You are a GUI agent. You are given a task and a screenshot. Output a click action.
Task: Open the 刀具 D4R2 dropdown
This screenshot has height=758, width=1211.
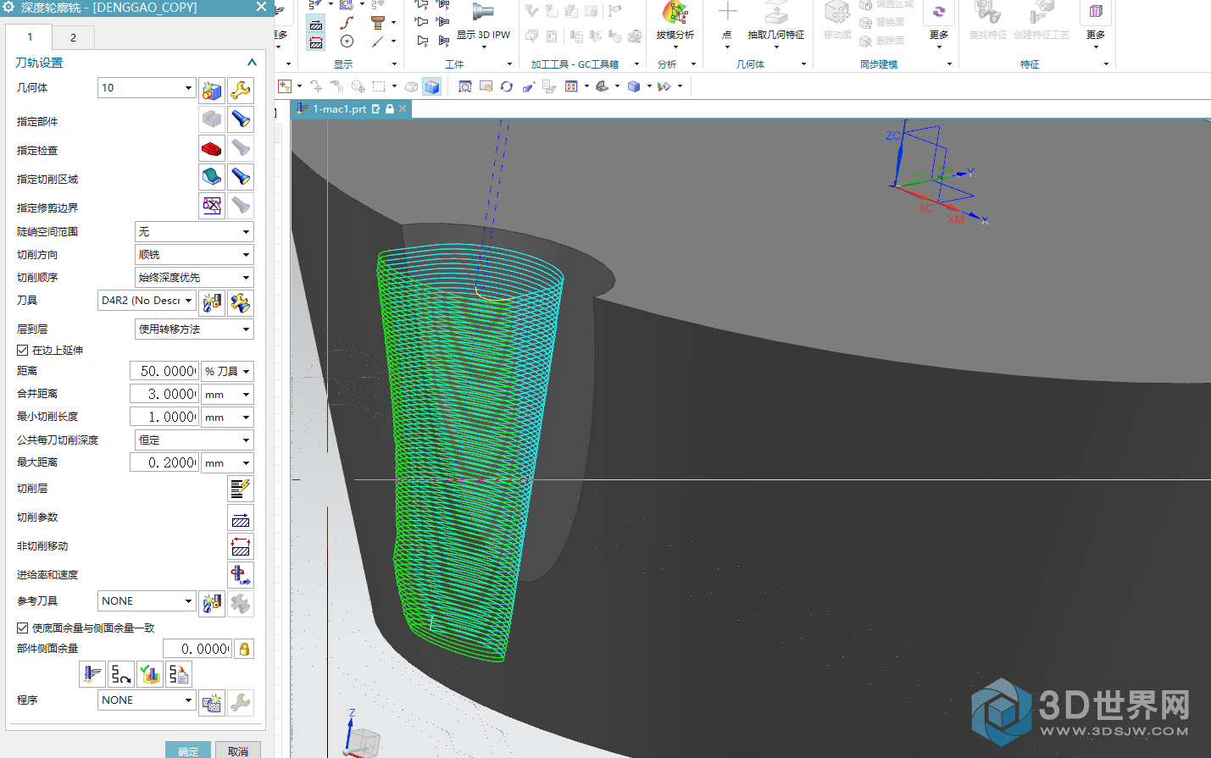click(147, 300)
